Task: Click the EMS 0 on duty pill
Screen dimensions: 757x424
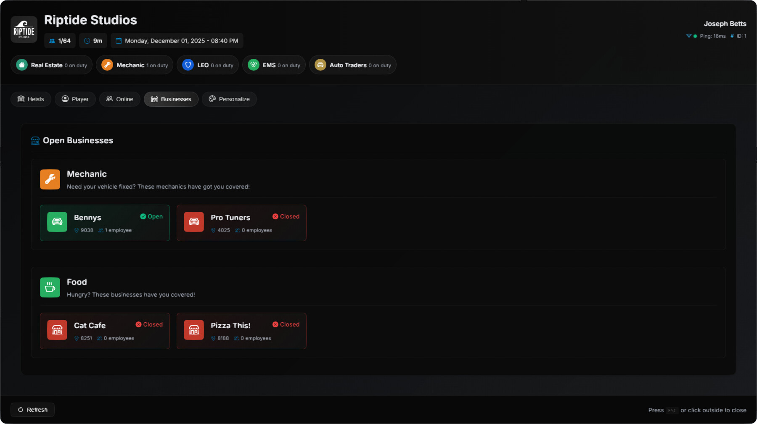Action: pos(274,65)
